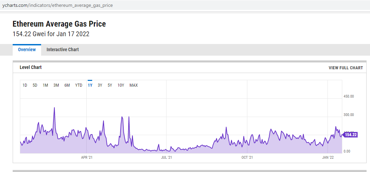Screen dimensions: 370x172
Task: Click the 450.00 y-axis label
Action: pyautogui.click(x=348, y=96)
